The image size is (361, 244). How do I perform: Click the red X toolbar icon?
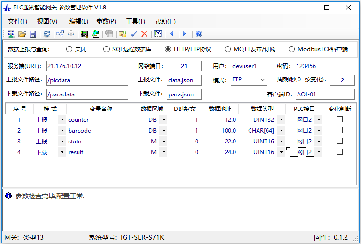(x=144, y=34)
